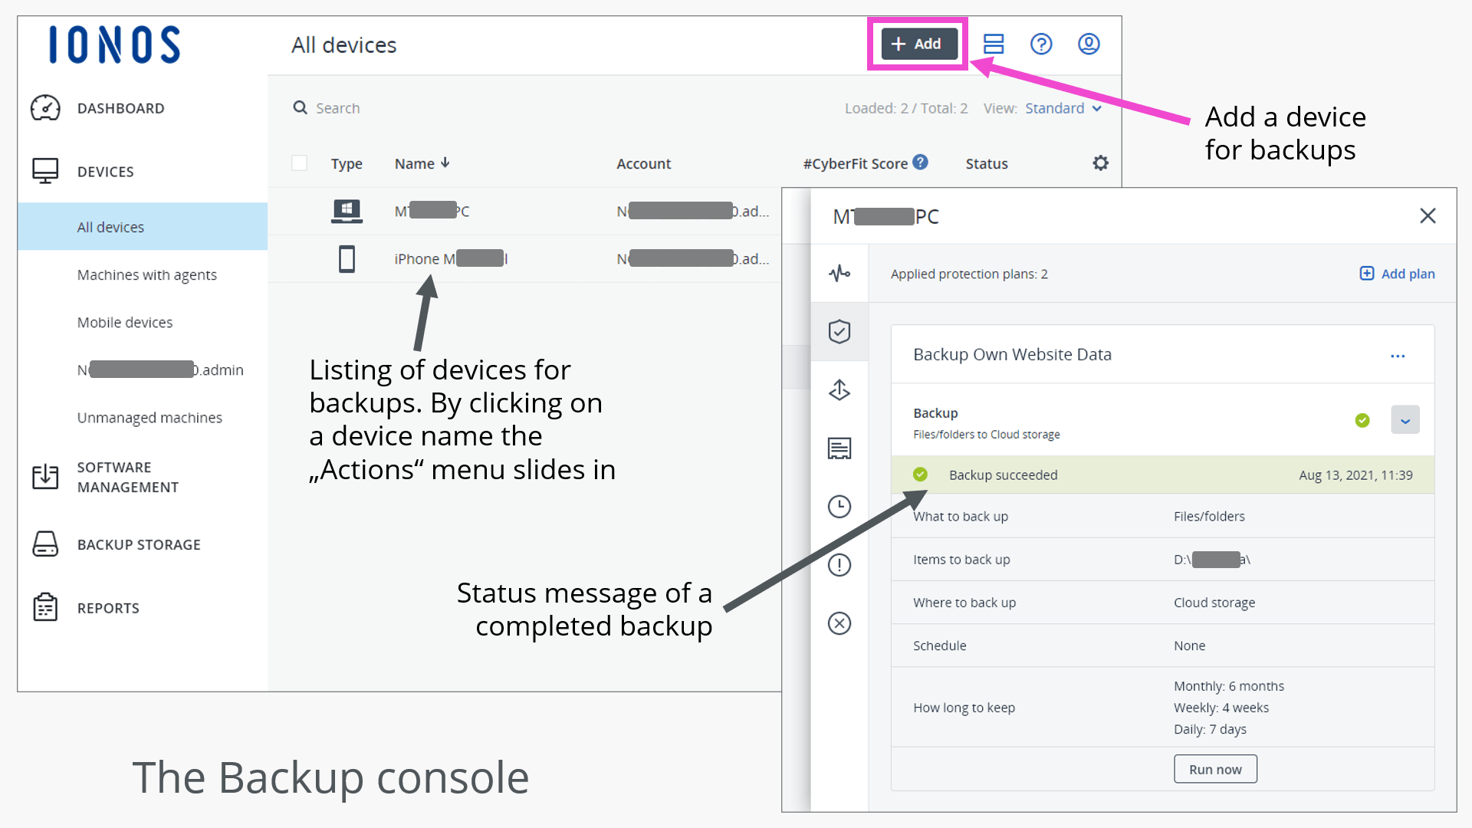
Task: Open the Dashboard gauge icon
Action: click(45, 108)
